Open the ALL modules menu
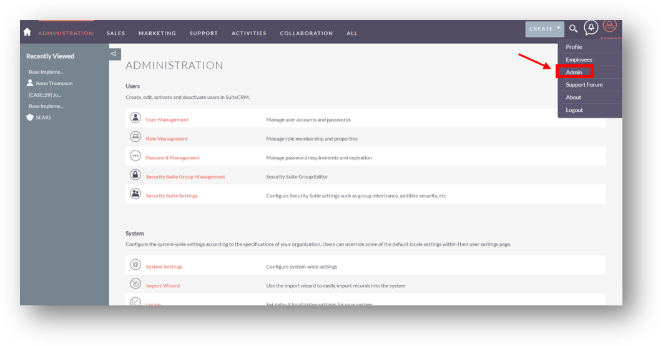663x346 pixels. point(352,33)
